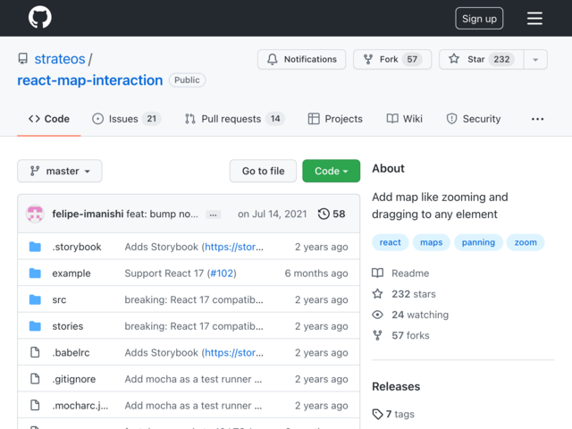
Task: Click the Sign up button
Action: click(479, 18)
